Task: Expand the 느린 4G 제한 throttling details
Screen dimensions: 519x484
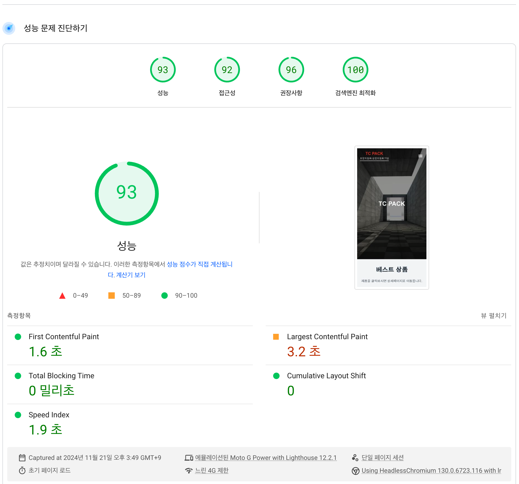Action: click(x=212, y=470)
